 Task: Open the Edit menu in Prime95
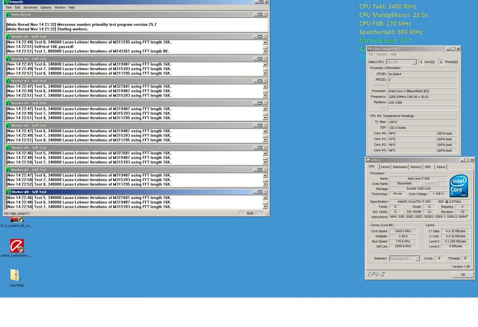[17, 7]
